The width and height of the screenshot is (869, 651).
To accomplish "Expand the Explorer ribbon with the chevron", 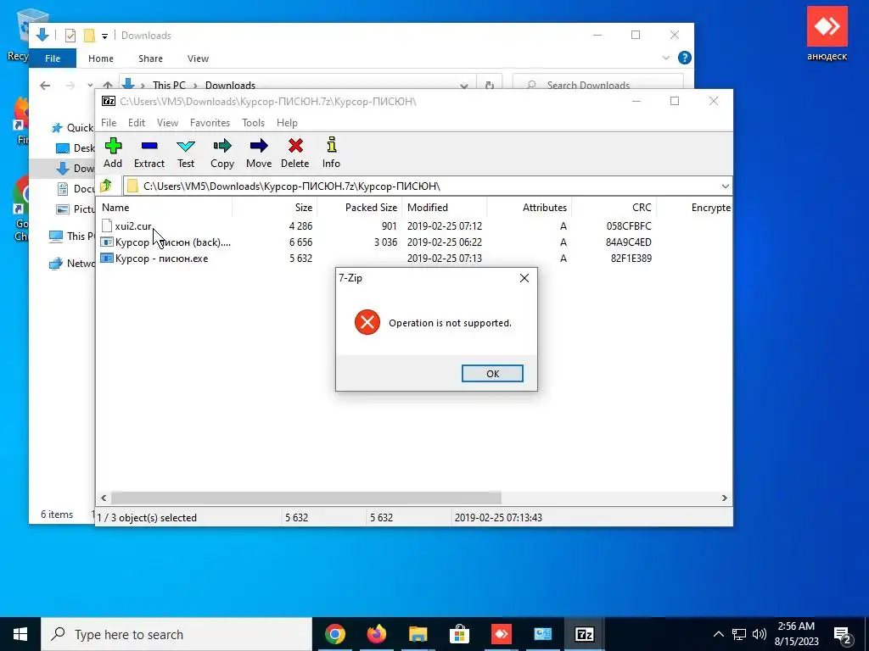I will pyautogui.click(x=666, y=58).
